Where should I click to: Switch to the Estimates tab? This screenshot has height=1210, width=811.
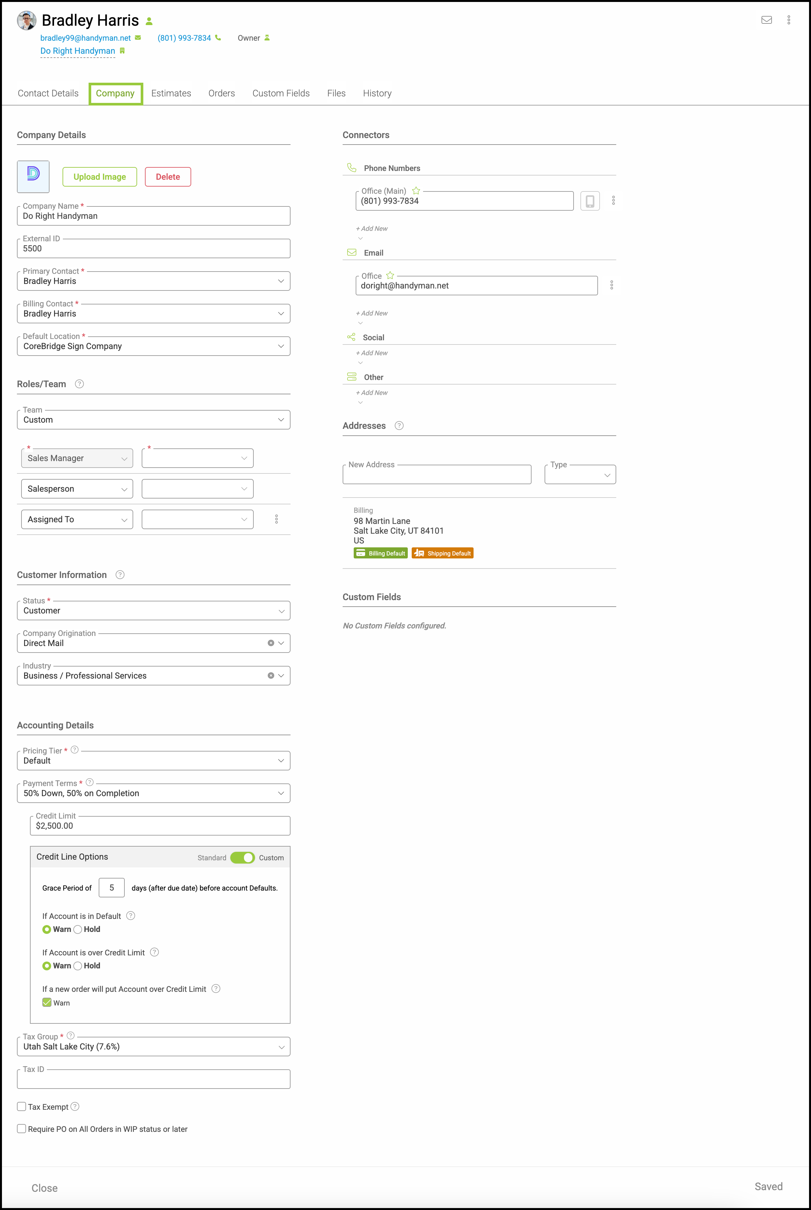[x=171, y=93]
